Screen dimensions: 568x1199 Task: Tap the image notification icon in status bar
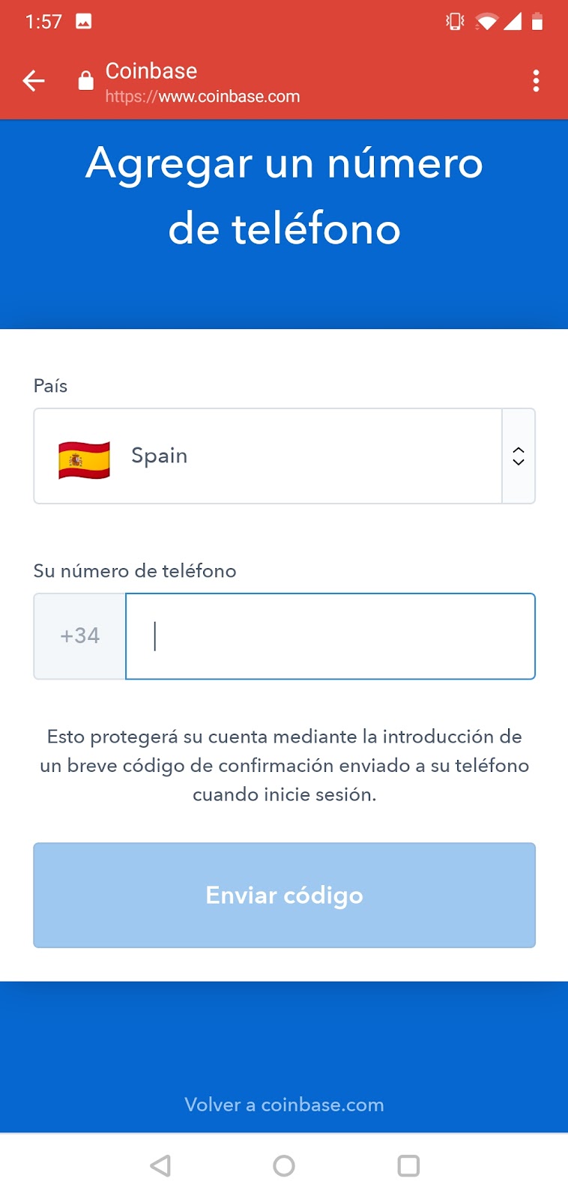point(84,21)
